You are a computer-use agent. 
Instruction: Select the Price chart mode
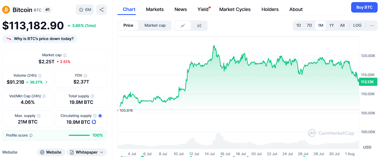coord(128,25)
